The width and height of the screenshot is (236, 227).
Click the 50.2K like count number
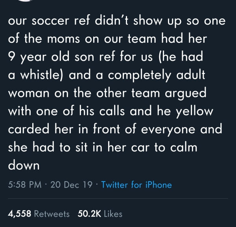89,214
